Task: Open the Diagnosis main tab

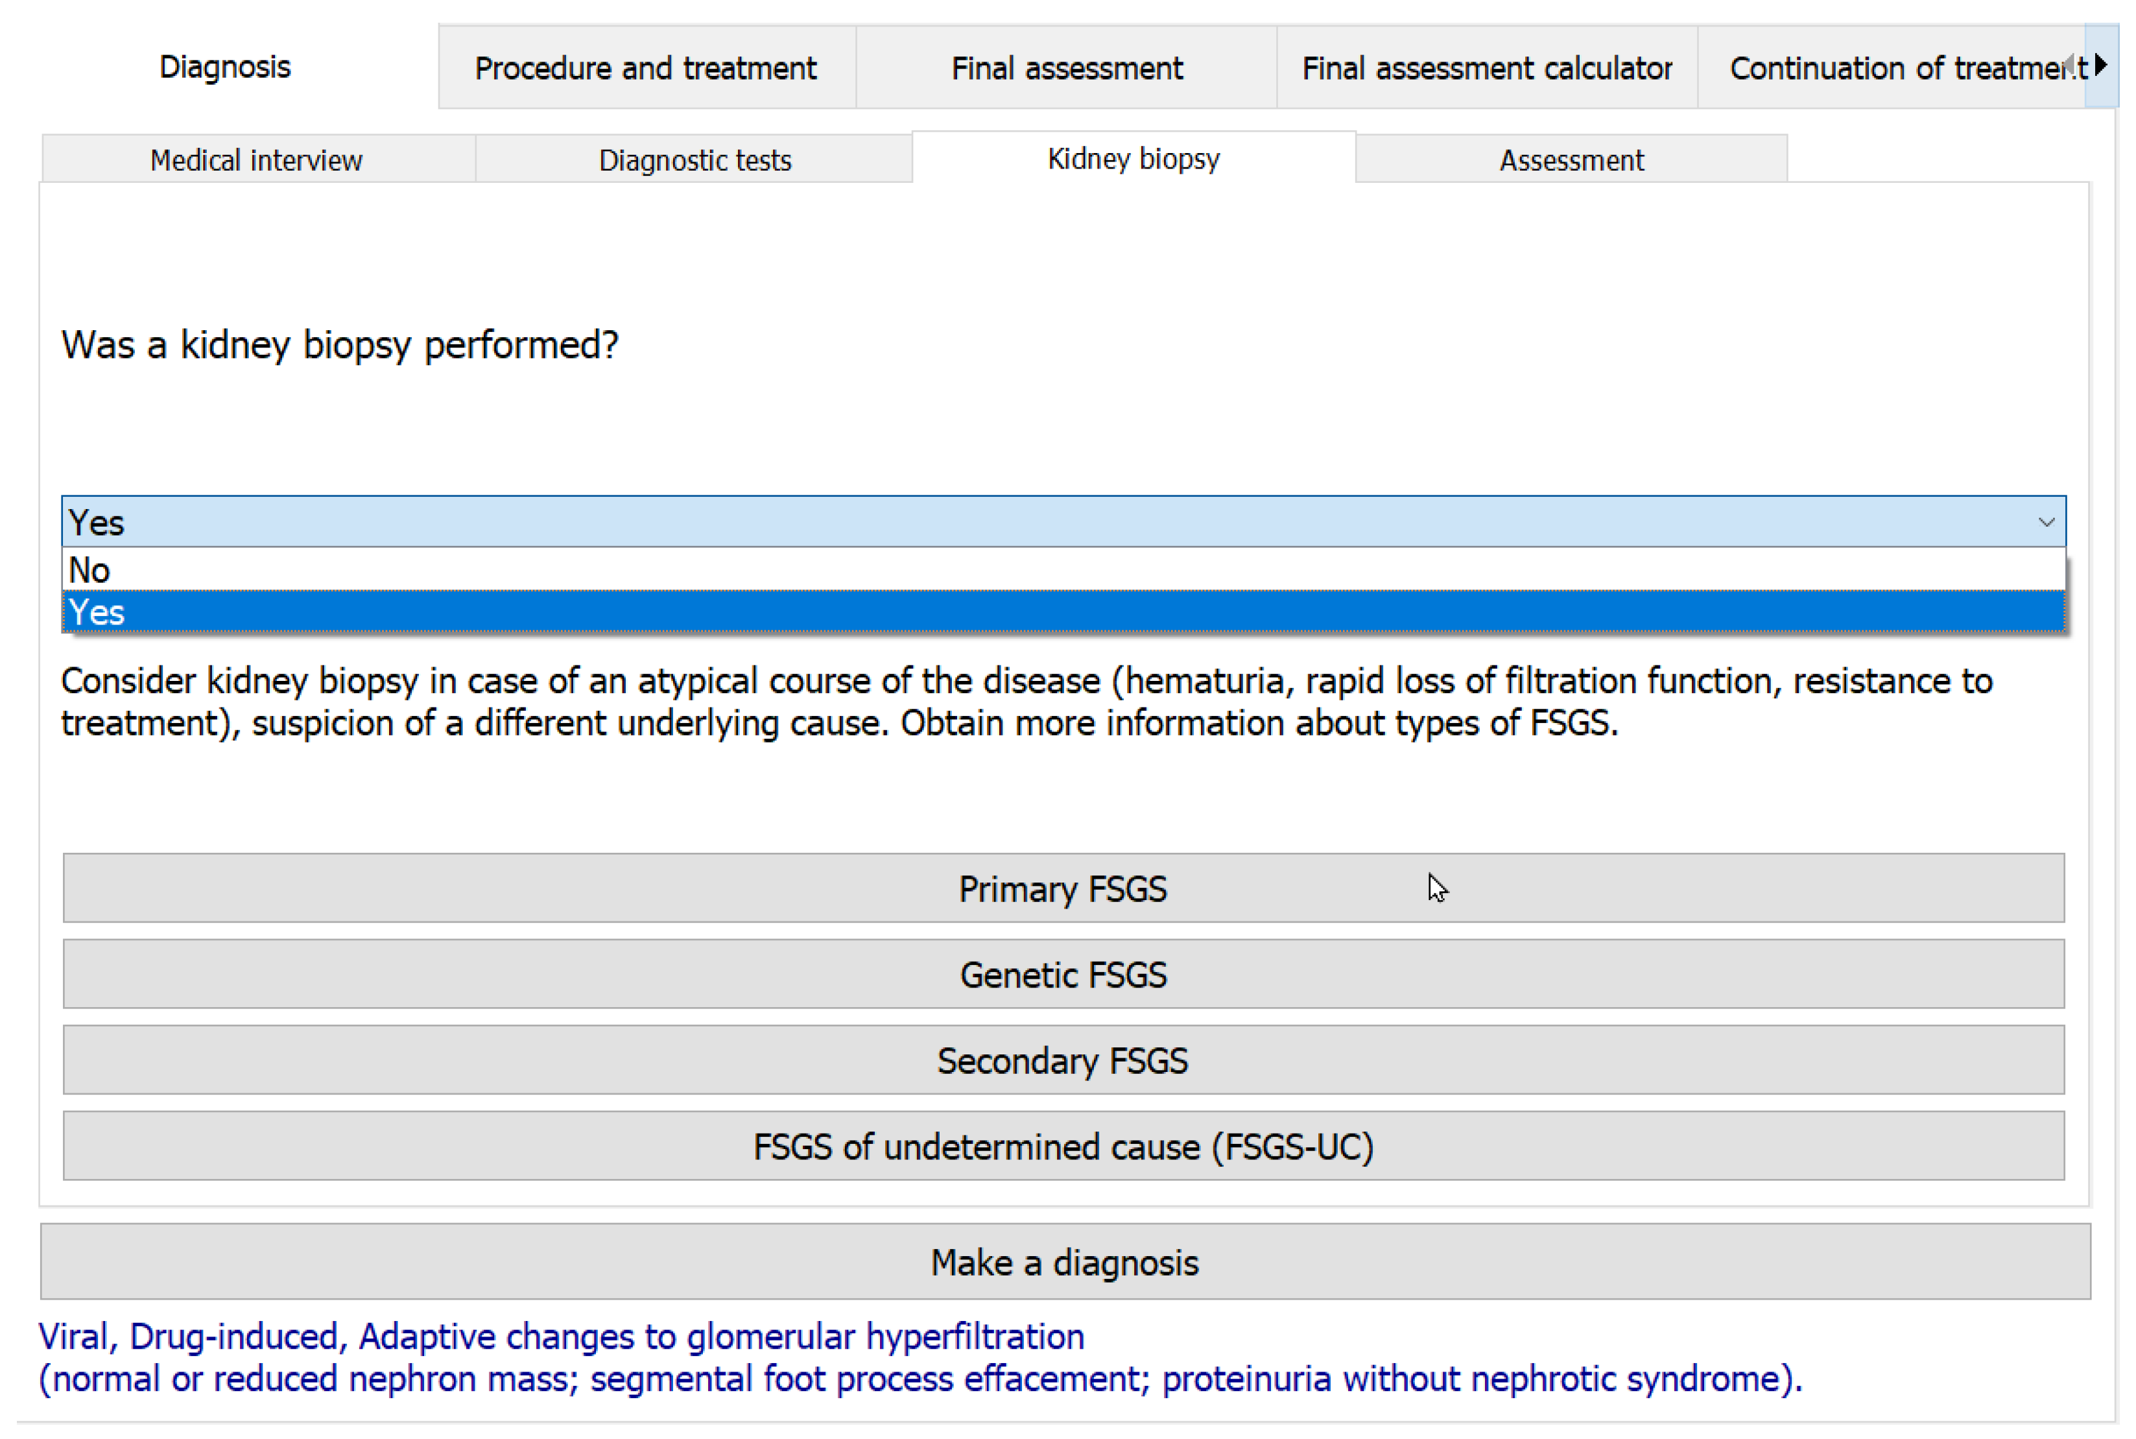Action: [225, 67]
